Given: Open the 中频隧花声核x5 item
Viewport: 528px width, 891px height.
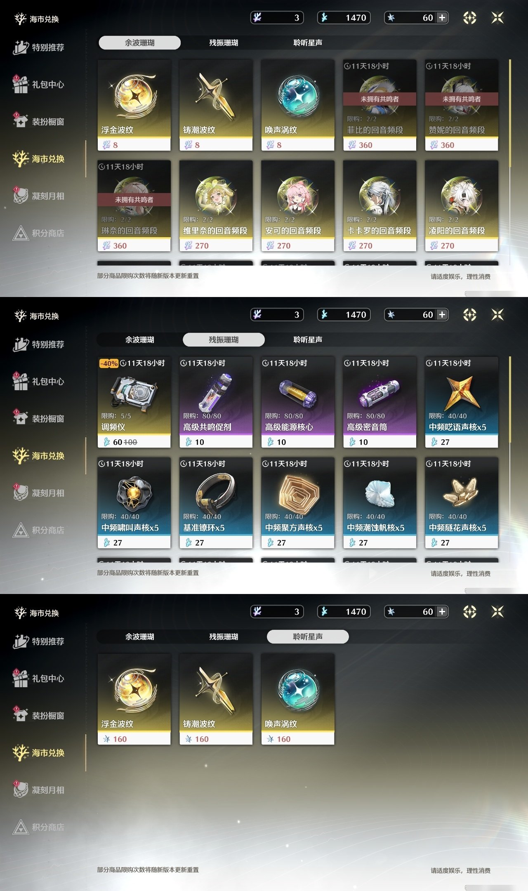Looking at the screenshot, I should (x=462, y=503).
